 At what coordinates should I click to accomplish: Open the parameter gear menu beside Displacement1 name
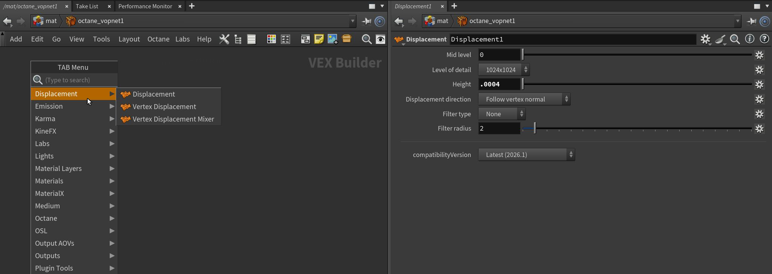(705, 39)
